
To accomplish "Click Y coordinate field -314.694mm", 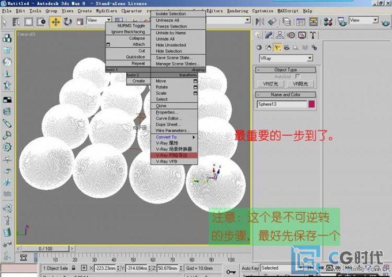I will coord(137,268).
